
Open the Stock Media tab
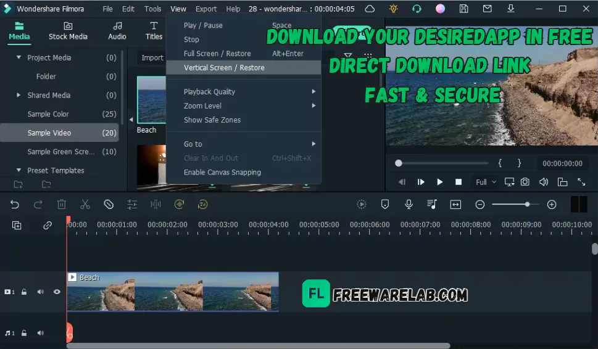(x=68, y=31)
